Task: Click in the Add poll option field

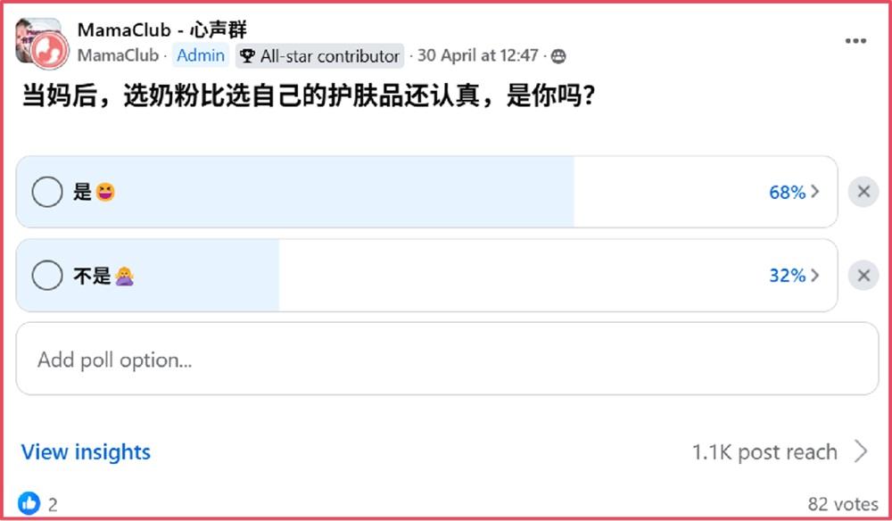Action: pyautogui.click(x=447, y=359)
